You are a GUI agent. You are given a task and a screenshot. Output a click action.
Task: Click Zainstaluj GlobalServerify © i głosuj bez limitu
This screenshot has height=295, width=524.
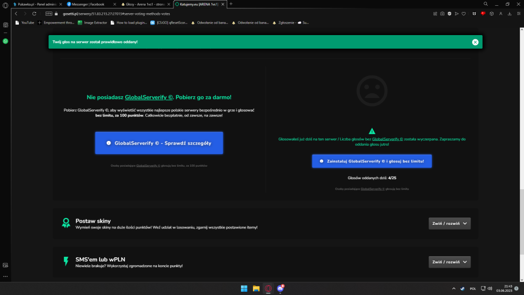click(372, 161)
